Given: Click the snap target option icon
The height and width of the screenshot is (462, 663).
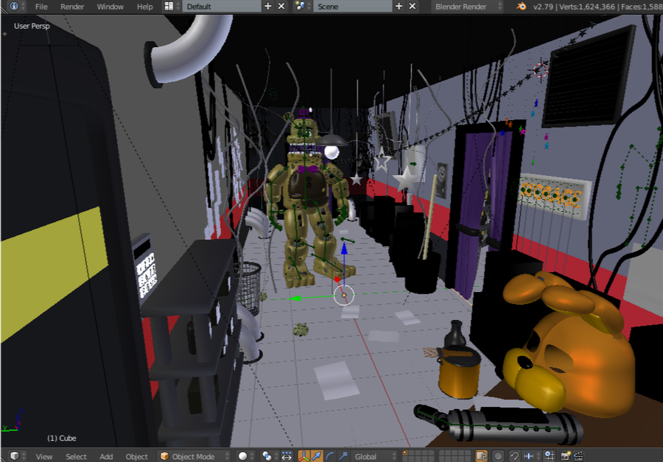Looking at the screenshot, I should 550,456.
